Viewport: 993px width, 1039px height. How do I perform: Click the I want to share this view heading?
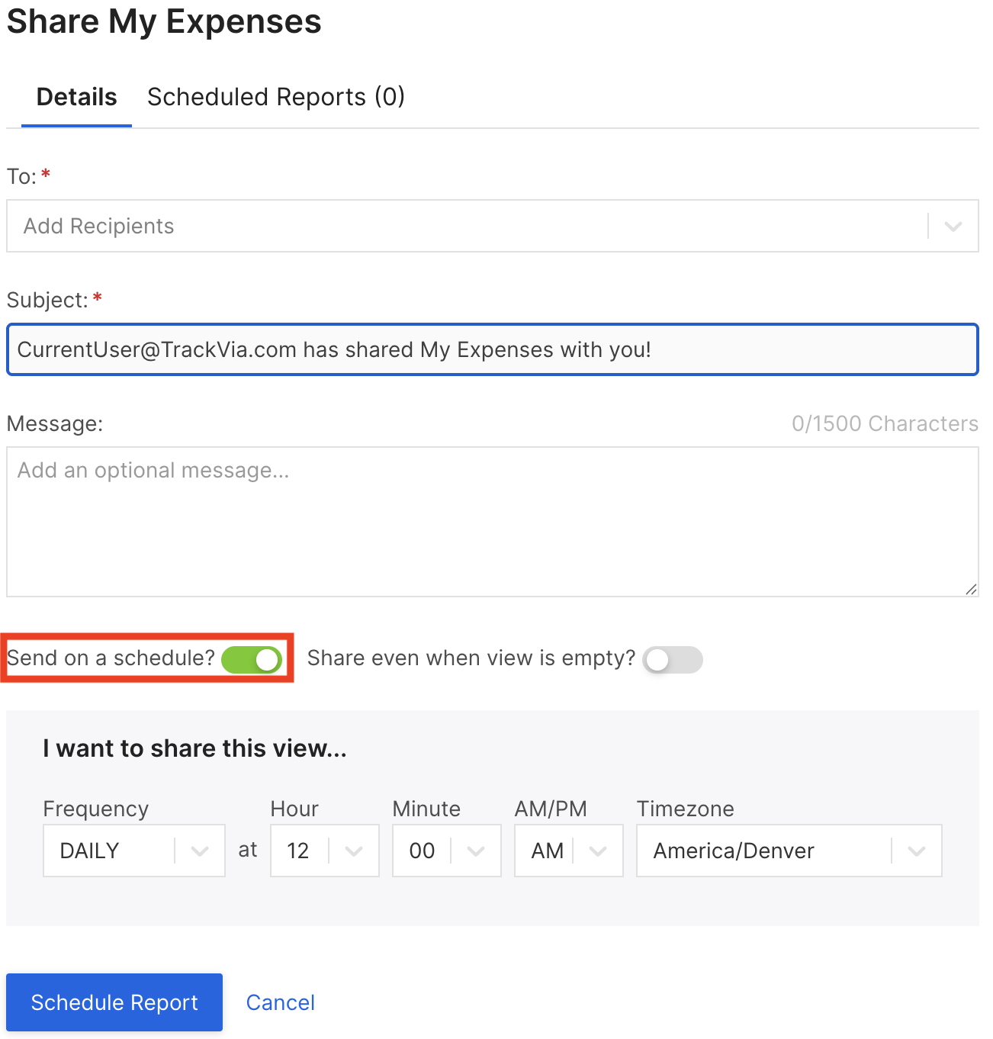point(195,748)
